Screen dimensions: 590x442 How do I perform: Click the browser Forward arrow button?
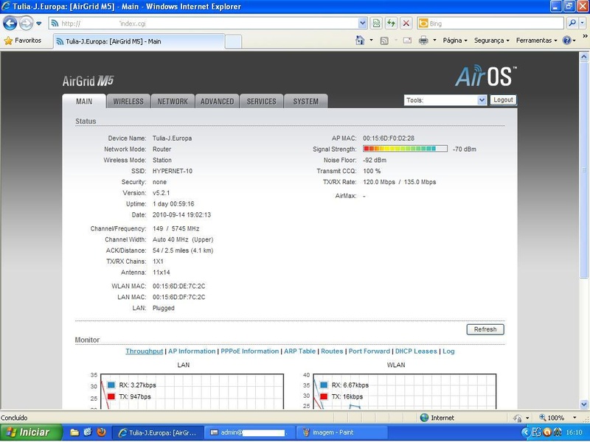coord(26,24)
